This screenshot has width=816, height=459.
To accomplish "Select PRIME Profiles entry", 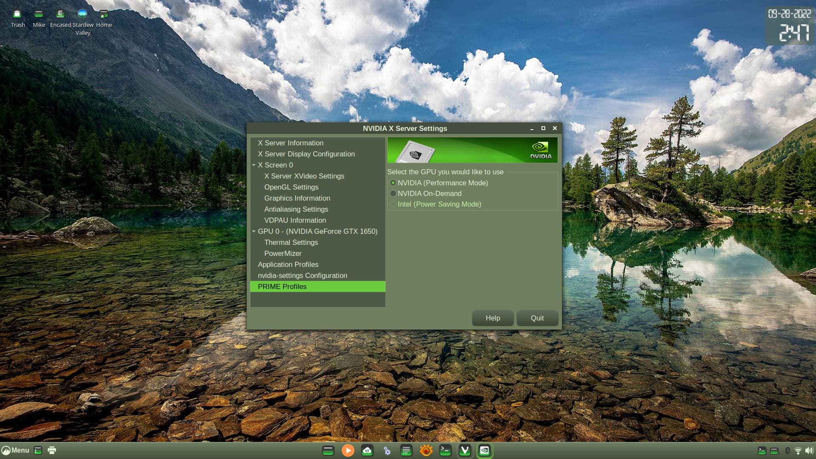I will click(318, 286).
